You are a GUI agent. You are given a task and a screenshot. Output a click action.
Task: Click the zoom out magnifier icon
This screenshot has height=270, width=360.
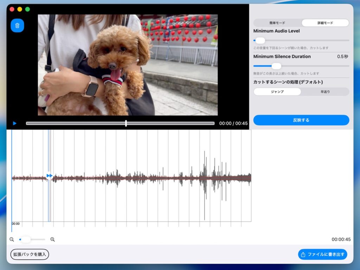[12, 239]
